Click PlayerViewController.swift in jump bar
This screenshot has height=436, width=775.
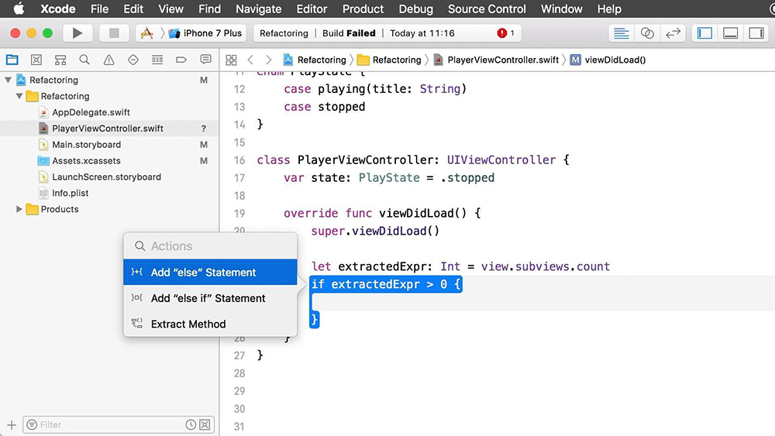496,60
